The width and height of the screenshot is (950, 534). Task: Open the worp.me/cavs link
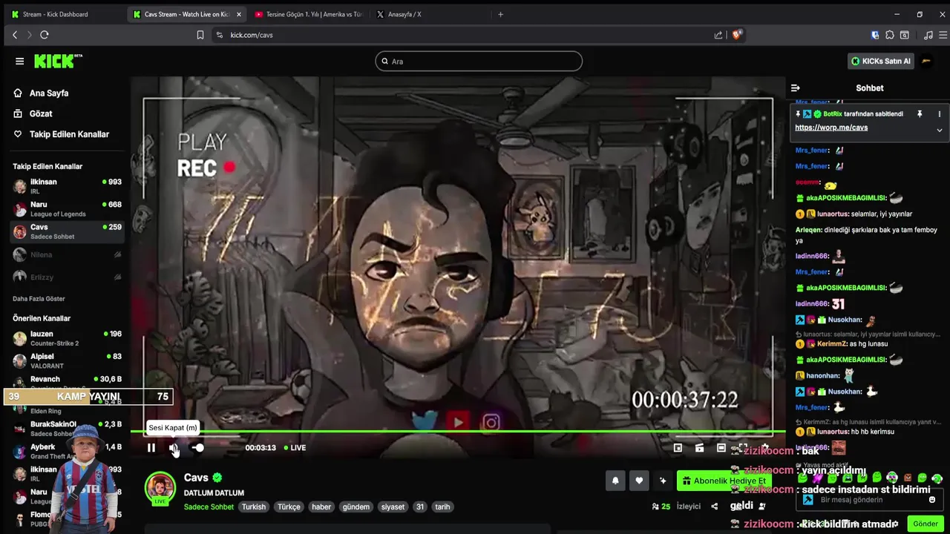pos(831,128)
